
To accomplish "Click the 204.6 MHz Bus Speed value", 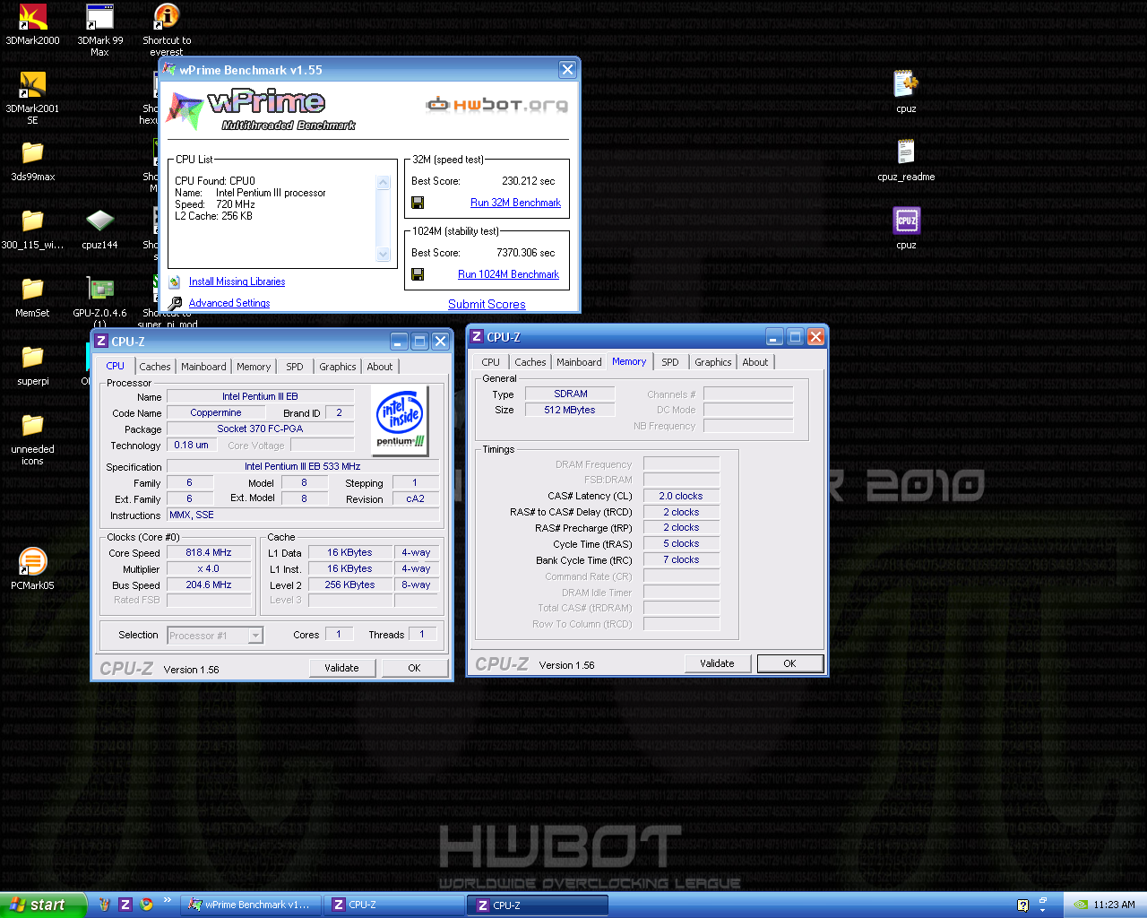I will pos(209,585).
